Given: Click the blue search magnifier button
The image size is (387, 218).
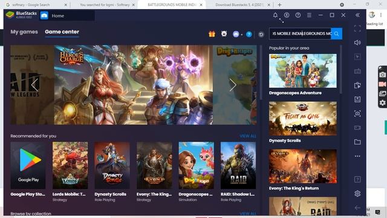Looking at the screenshot, I should coord(336,34).
